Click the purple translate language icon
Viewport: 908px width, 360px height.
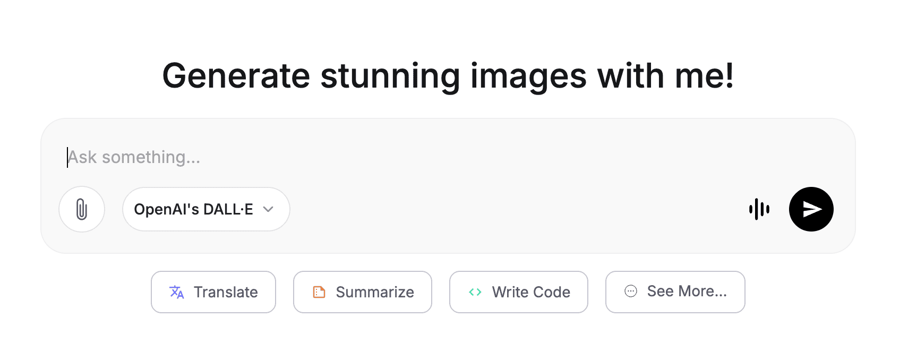point(176,292)
